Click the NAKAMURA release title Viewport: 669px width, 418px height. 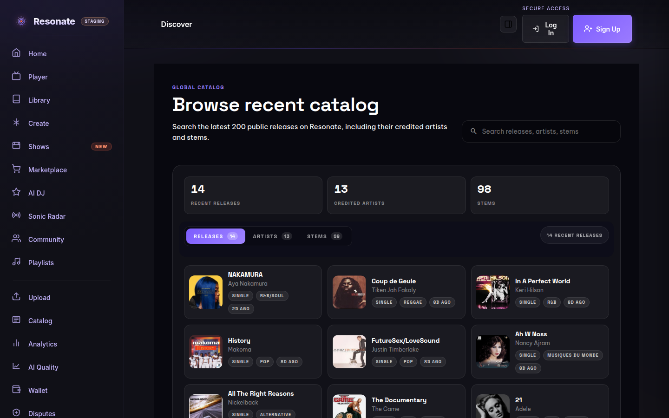[x=245, y=274]
